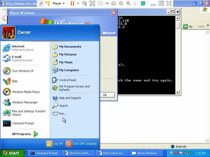Click Internet zone in IE status bar

(x=179, y=147)
